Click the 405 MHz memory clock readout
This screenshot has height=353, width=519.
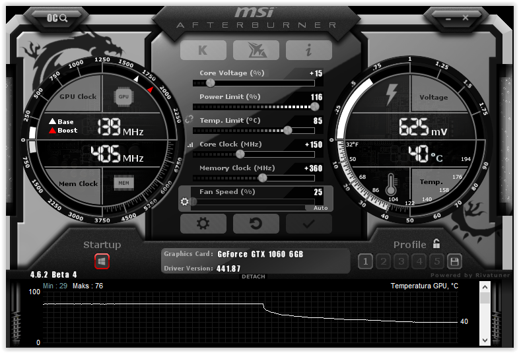[x=117, y=154]
